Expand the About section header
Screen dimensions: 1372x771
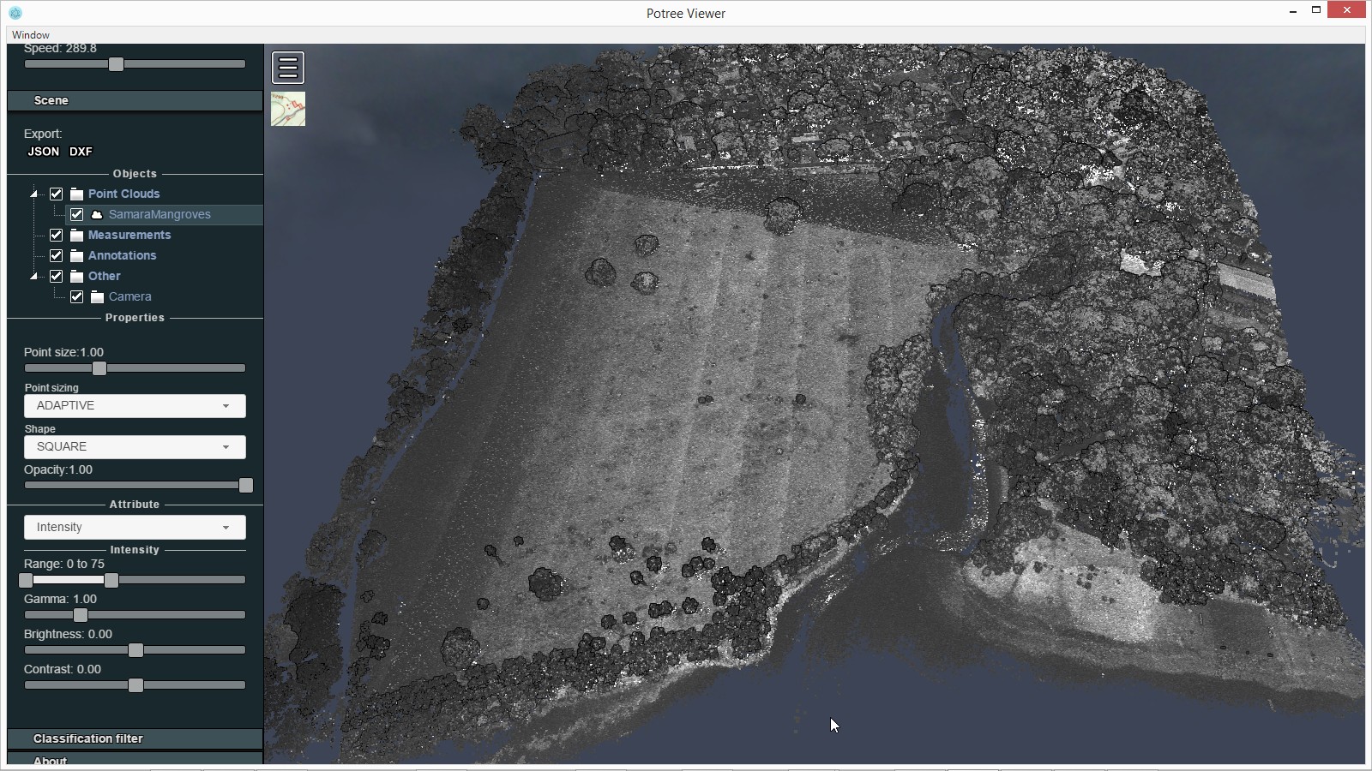(x=135, y=759)
